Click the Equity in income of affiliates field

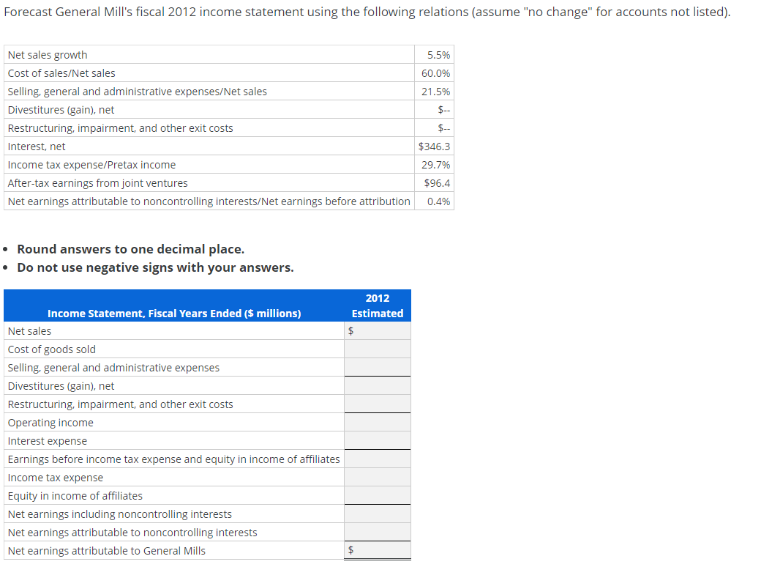(378, 495)
